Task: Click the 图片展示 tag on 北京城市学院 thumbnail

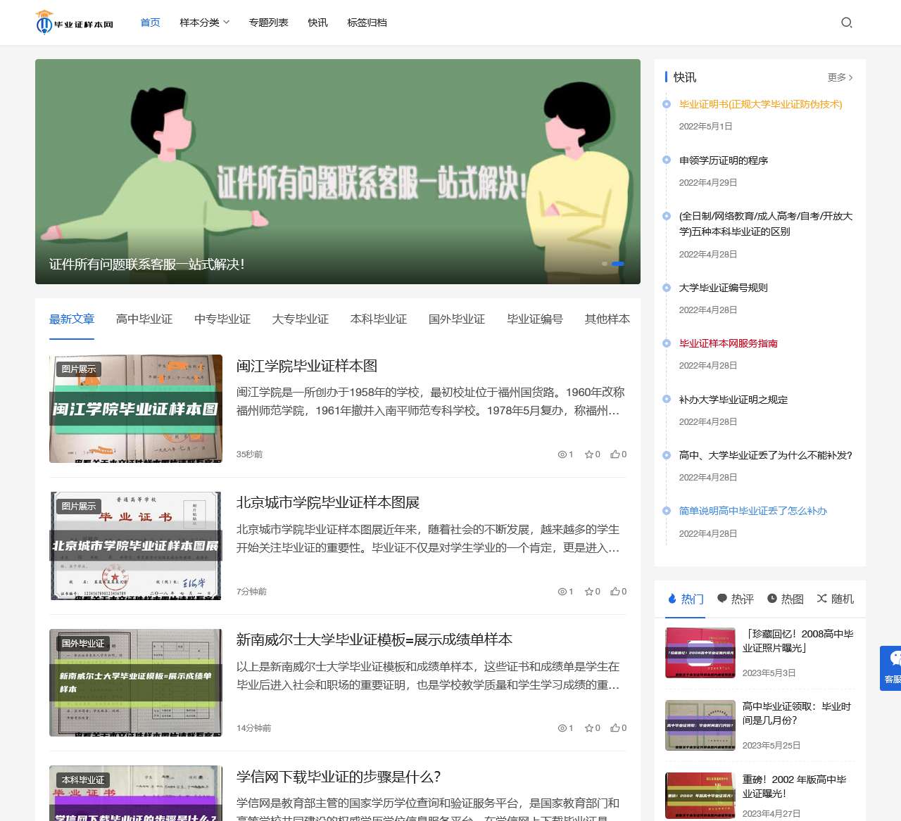Action: [x=79, y=507]
